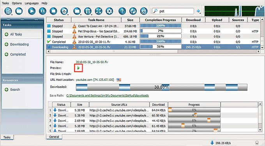Image resolution: width=265 pixels, height=146 pixels.
Task: Click the Help question mark toolbar icon
Action: [122, 11]
